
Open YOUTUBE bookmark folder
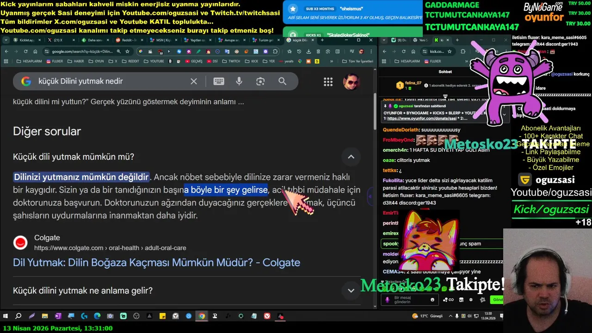pyautogui.click(x=153, y=61)
